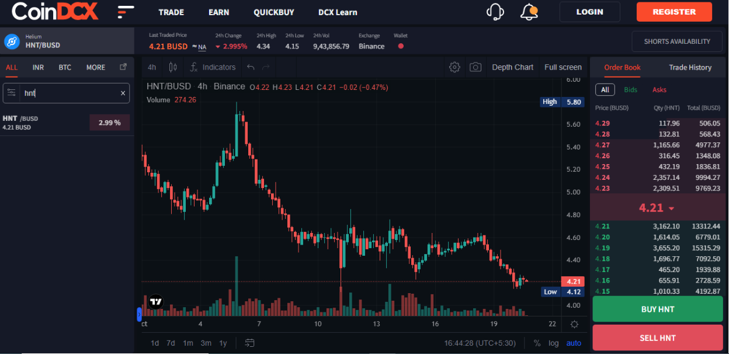
Task: Open the market filter icon beside search
Action: 11,93
